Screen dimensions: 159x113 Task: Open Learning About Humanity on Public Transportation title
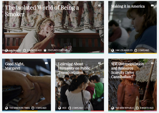[74, 68]
